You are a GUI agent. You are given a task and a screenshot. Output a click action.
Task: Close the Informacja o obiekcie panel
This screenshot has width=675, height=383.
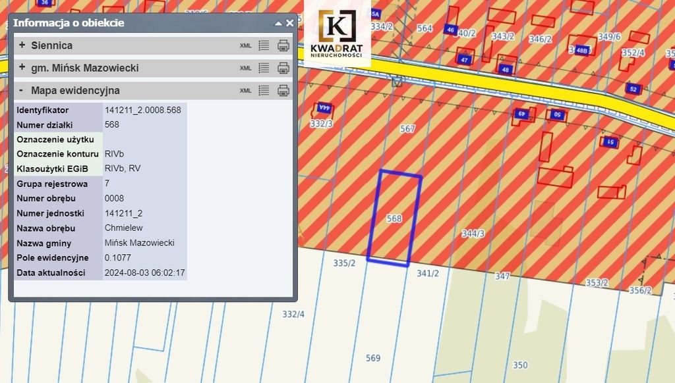click(x=289, y=23)
